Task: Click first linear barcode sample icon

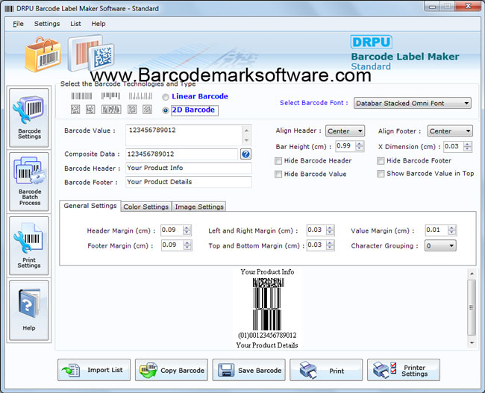Action: (x=81, y=96)
